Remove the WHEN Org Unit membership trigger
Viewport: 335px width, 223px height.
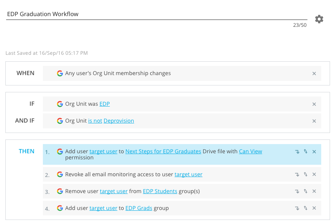[314, 74]
